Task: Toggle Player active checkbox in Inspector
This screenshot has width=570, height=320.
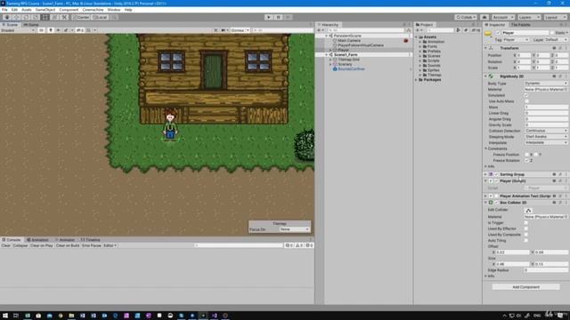Action: click(498, 33)
